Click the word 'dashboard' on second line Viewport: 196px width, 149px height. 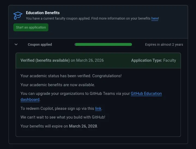point(30,100)
